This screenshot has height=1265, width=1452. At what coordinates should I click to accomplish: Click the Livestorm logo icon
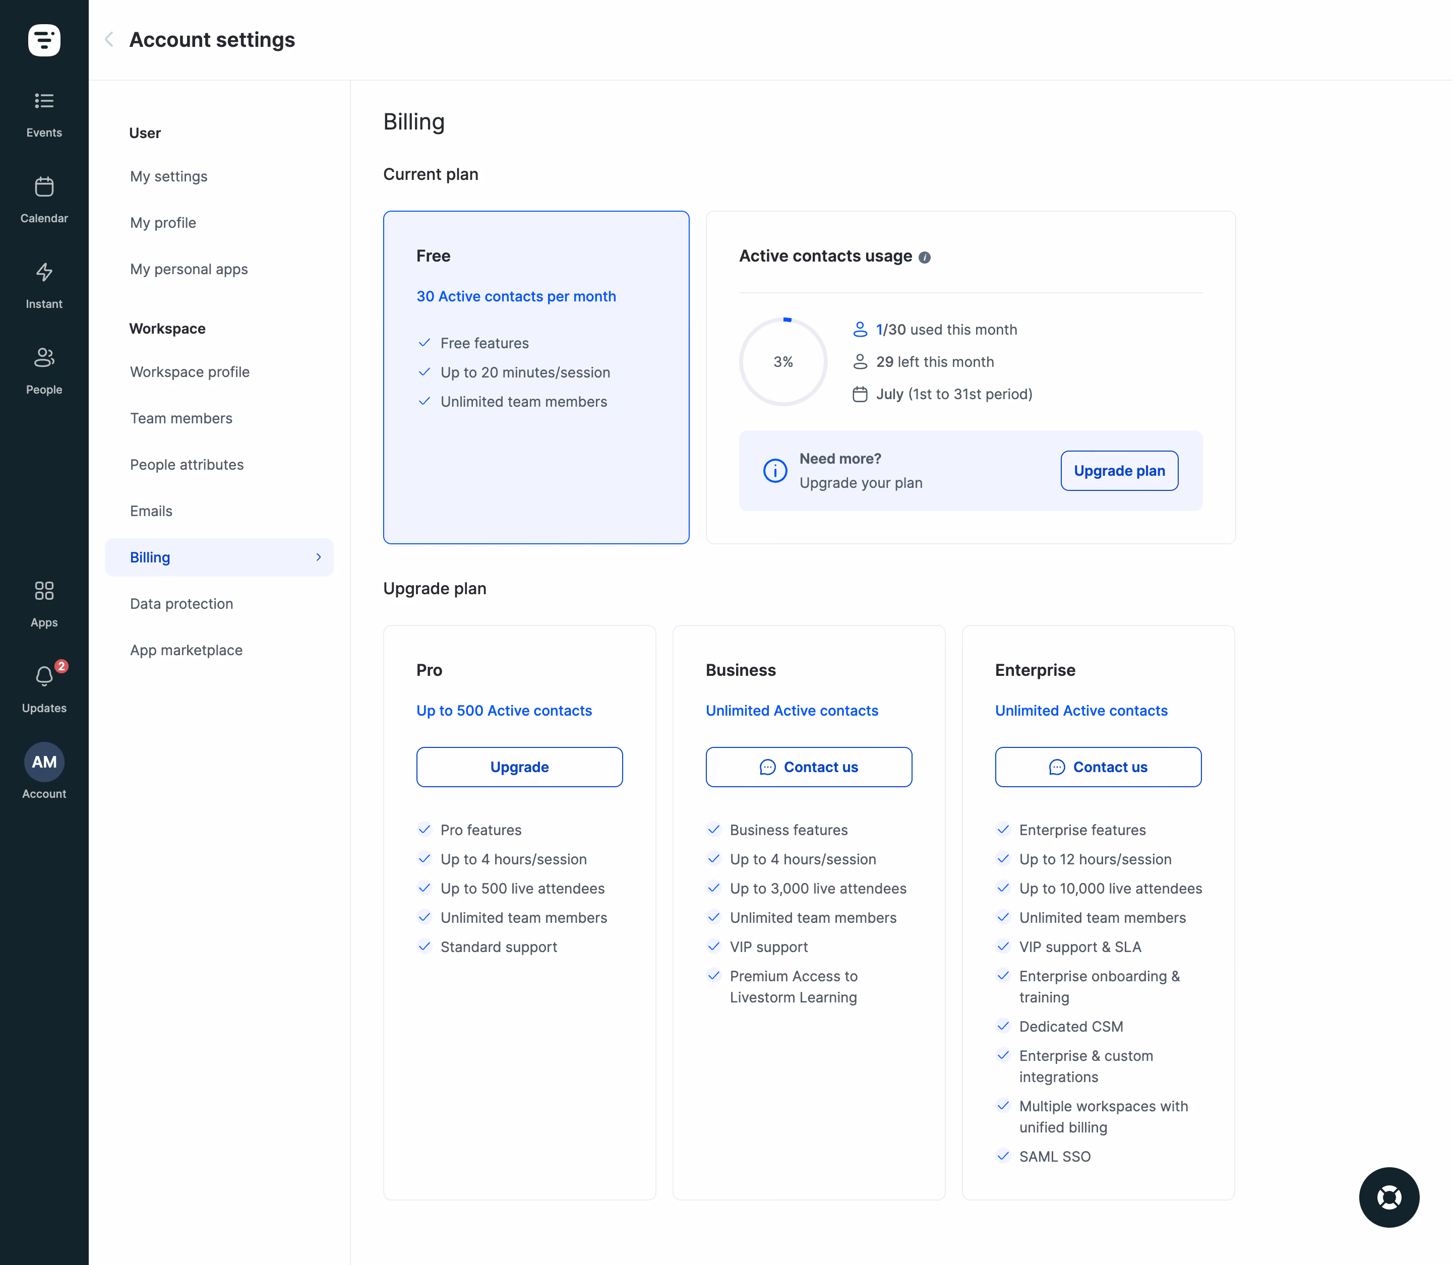[44, 40]
